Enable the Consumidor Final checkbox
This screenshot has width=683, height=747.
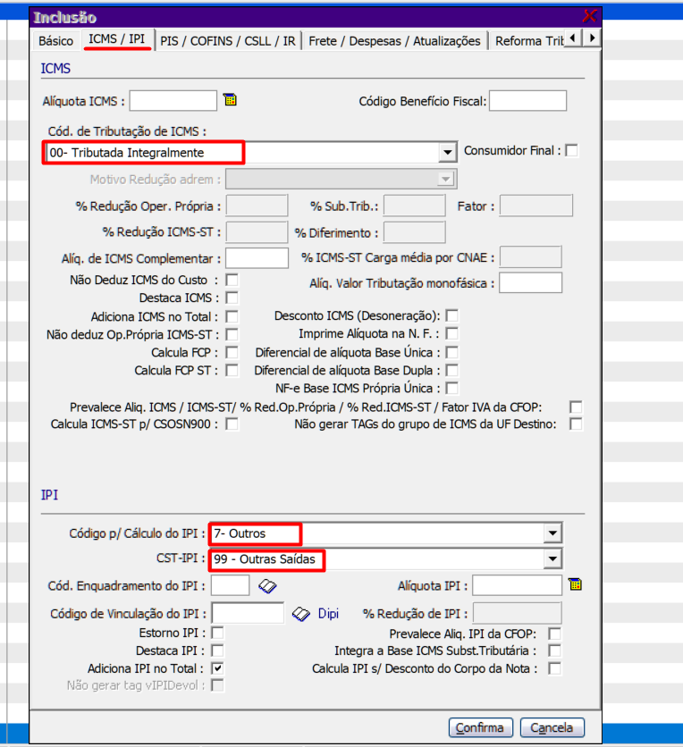click(571, 151)
